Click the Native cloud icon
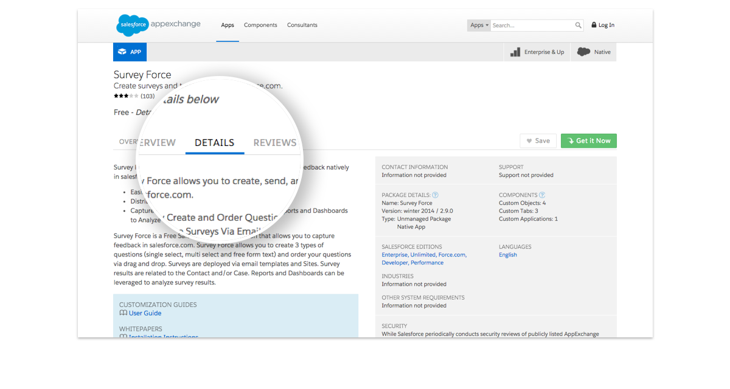Viewport: 730px width, 389px height. (x=583, y=52)
